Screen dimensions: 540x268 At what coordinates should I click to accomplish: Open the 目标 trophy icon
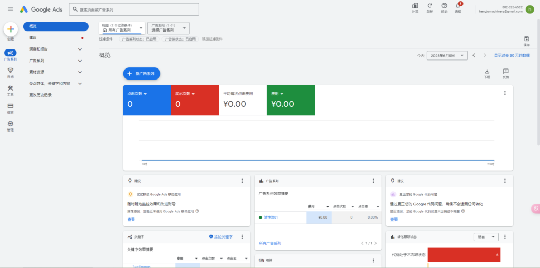coord(11,70)
